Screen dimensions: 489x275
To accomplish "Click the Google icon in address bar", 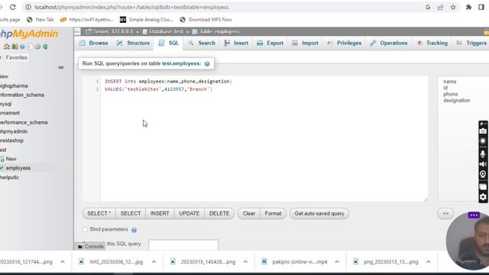I will click(428, 7).
